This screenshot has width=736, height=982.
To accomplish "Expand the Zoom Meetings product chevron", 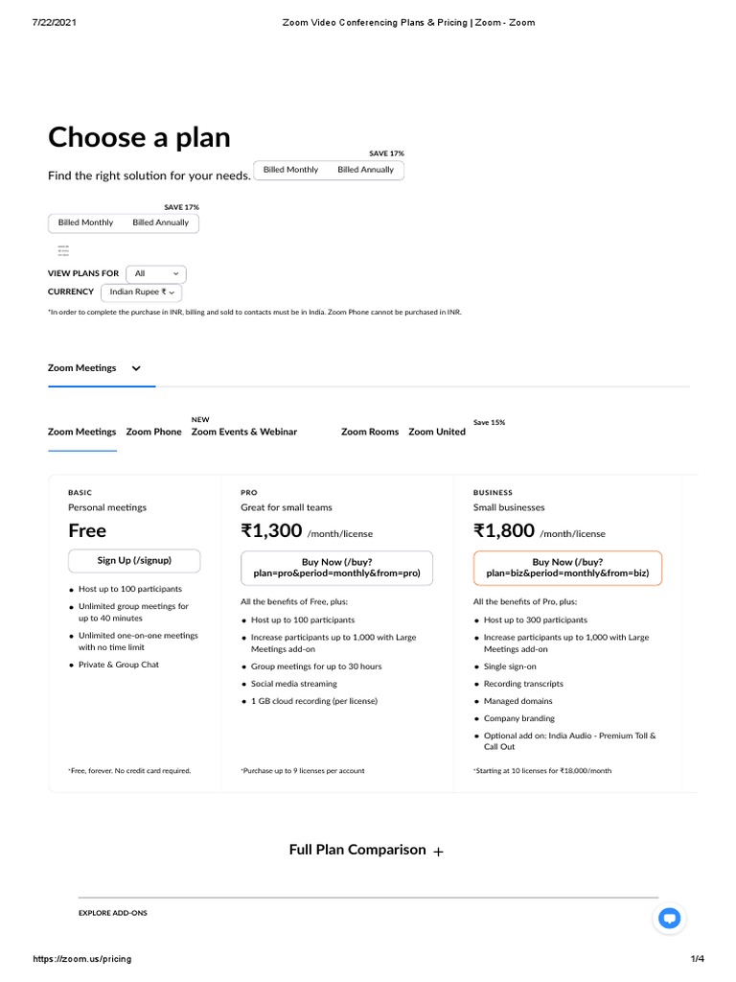I will pos(136,368).
